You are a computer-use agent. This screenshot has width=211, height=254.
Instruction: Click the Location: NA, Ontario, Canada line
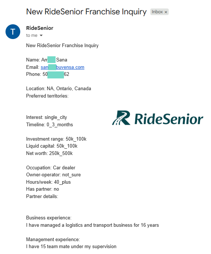coord(58,89)
